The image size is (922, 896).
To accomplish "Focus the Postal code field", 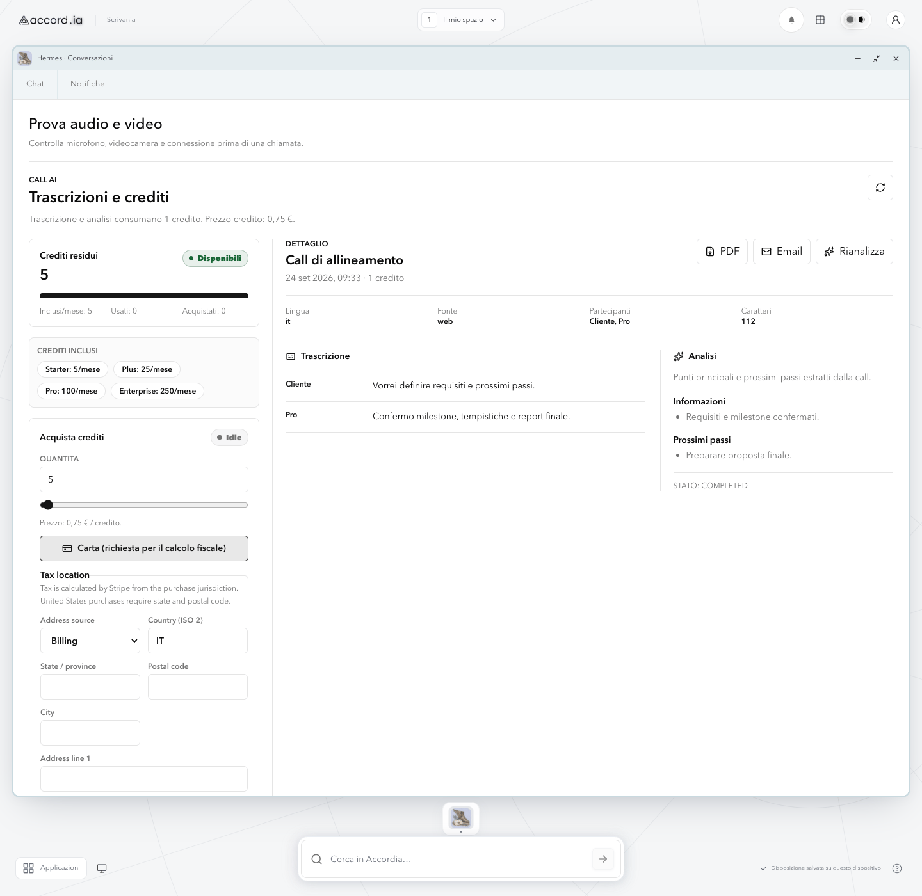I will (198, 687).
